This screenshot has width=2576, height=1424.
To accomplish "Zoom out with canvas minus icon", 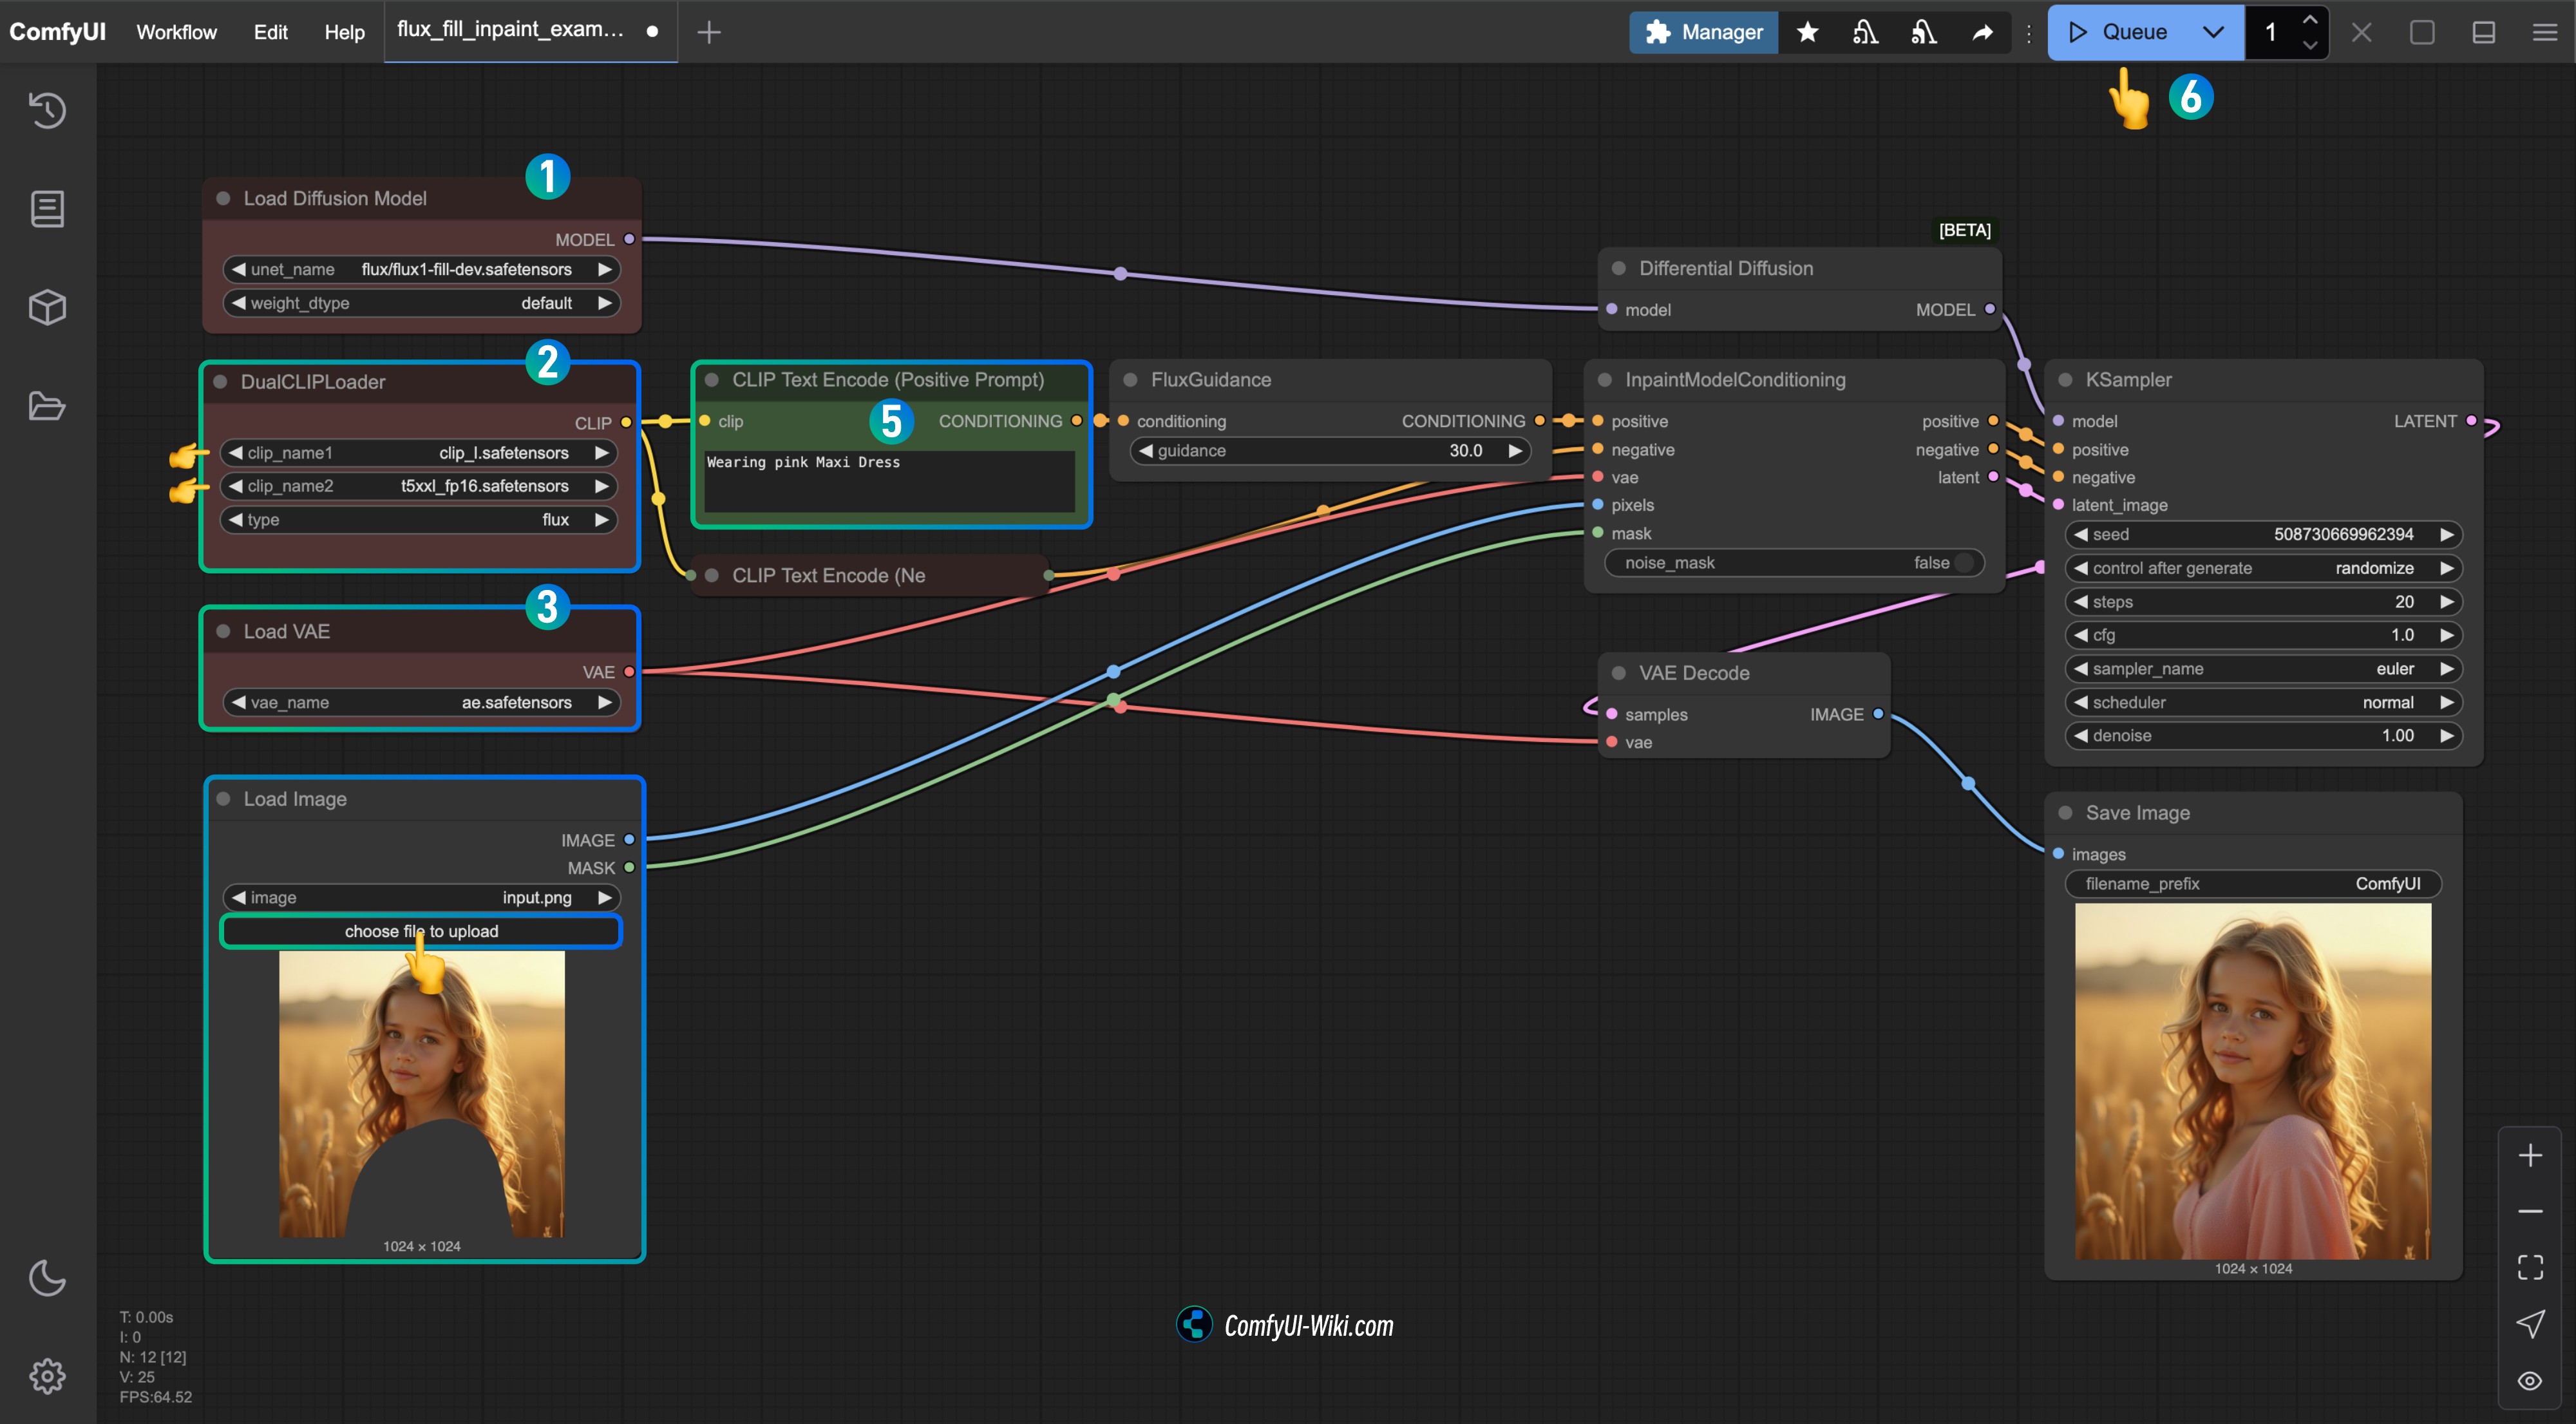I will [x=2530, y=1211].
